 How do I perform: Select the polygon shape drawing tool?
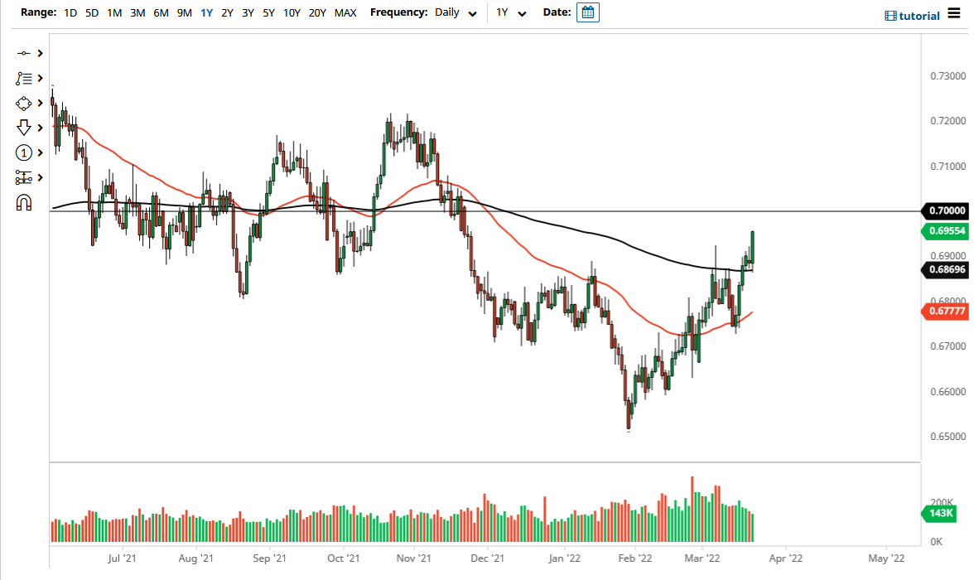[x=23, y=103]
